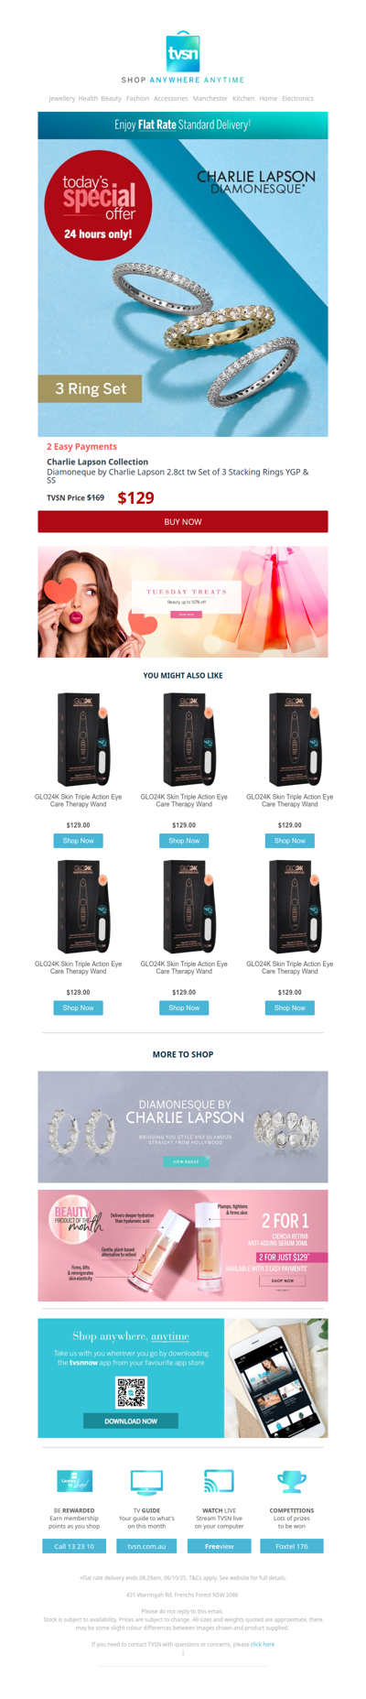Screen dimensions: 366x1699
Task: Open the Be Rewarded membership card icon
Action: 74,1481
